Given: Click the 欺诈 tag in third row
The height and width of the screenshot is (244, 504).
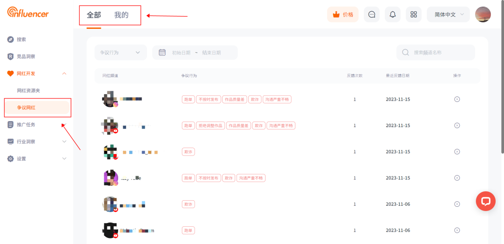Looking at the screenshot, I should (189, 152).
